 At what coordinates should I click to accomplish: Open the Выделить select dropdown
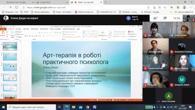[x=133, y=36]
